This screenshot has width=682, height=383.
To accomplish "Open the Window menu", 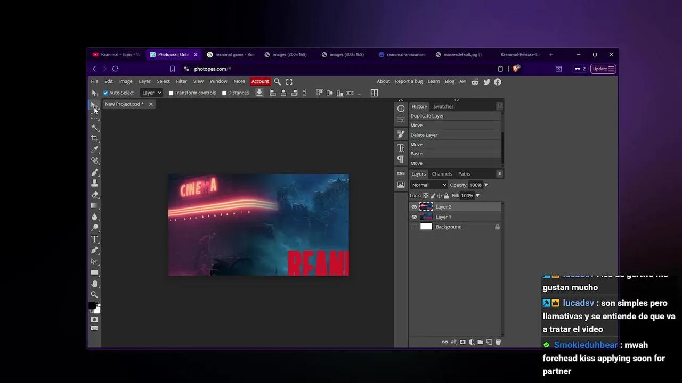I will tap(218, 81).
